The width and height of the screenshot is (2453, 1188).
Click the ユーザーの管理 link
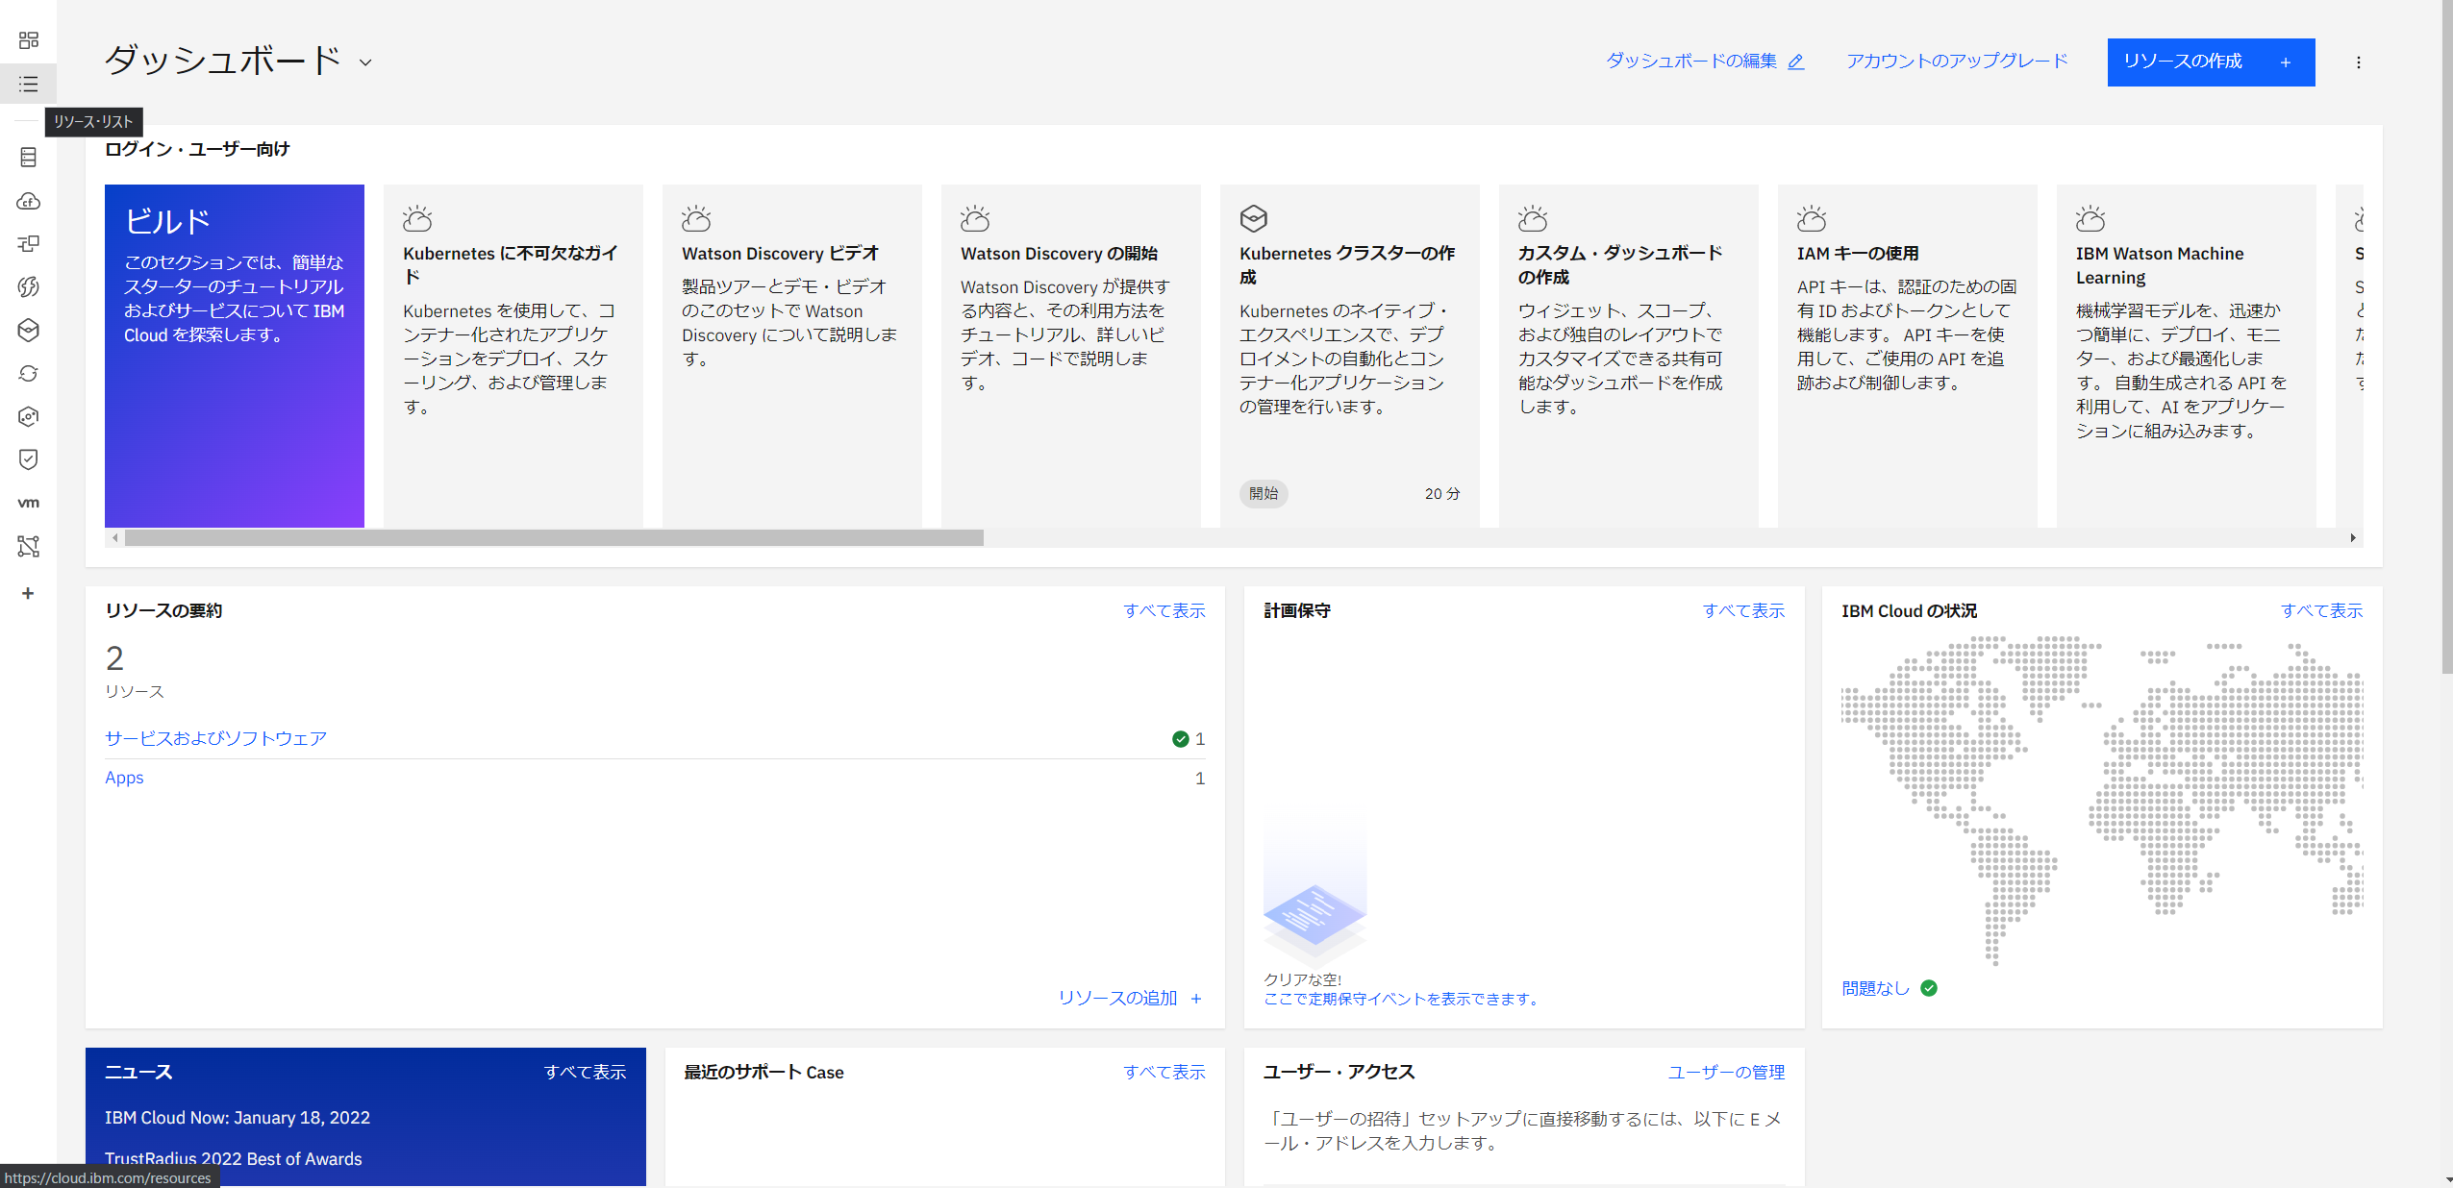coord(1725,1072)
